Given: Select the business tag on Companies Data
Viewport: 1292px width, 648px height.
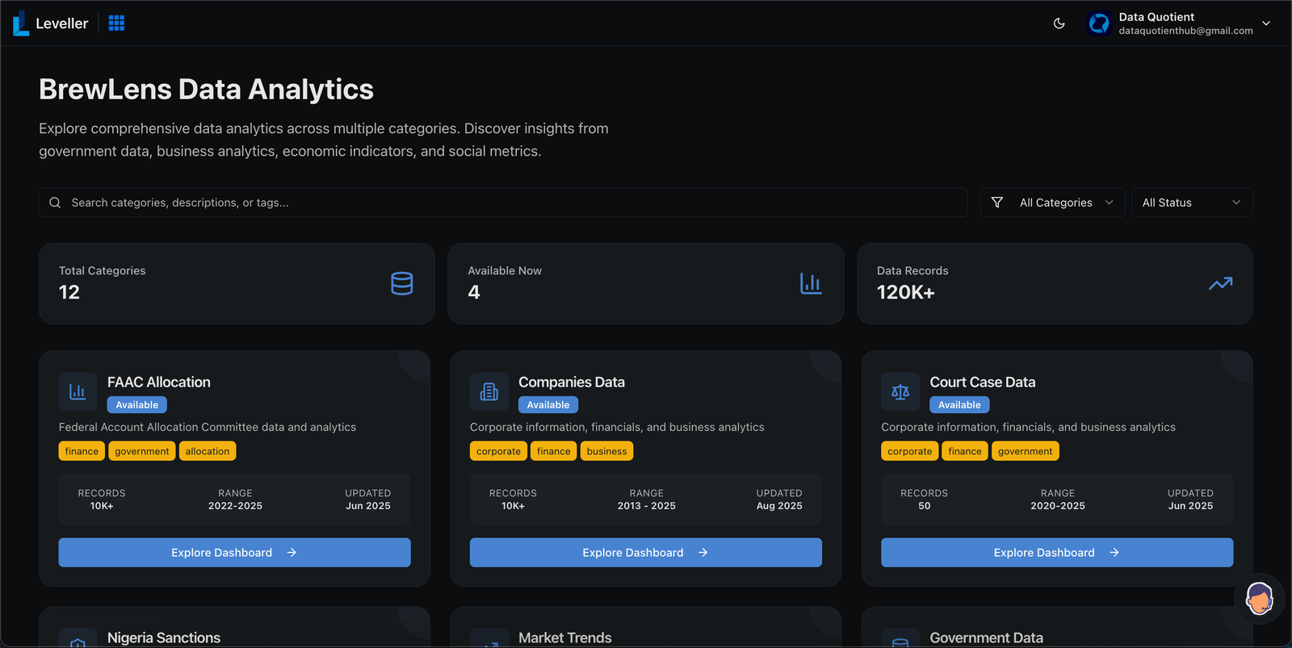Looking at the screenshot, I should pyautogui.click(x=606, y=451).
